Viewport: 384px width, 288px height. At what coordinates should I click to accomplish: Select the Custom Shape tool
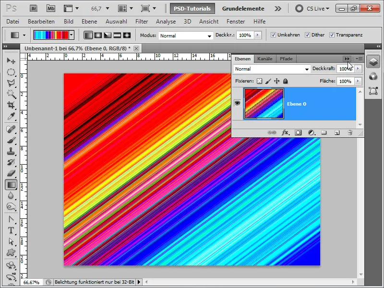tap(11, 252)
